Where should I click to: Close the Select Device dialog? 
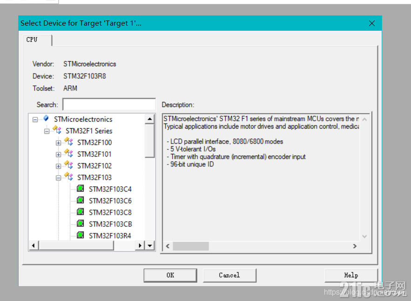pyautogui.click(x=372, y=23)
